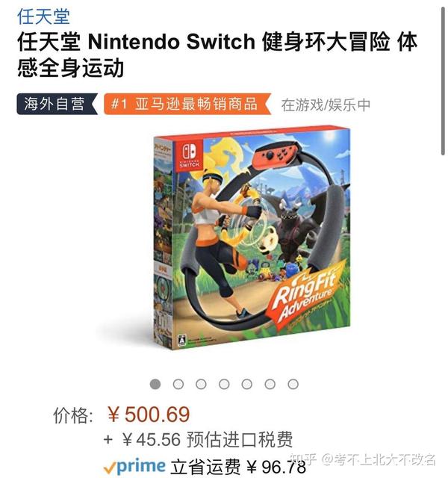Image resolution: width=448 pixels, height=478 pixels.
Task: Open the product title 健身环大冒险
Action: [x=217, y=55]
